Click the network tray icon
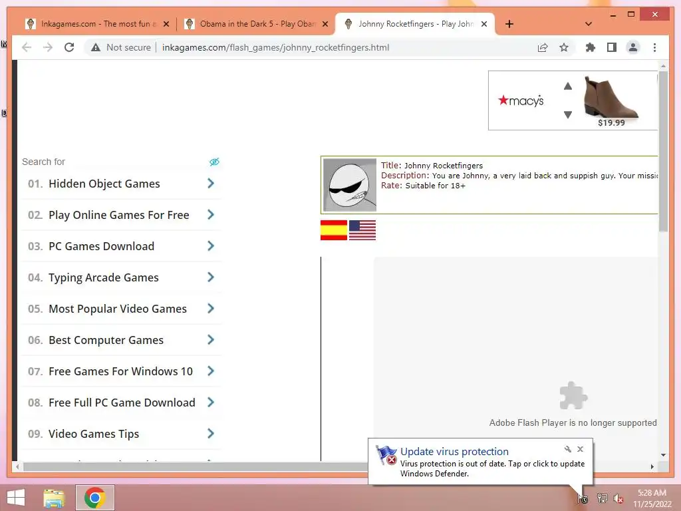This screenshot has height=511, width=681. (602, 498)
